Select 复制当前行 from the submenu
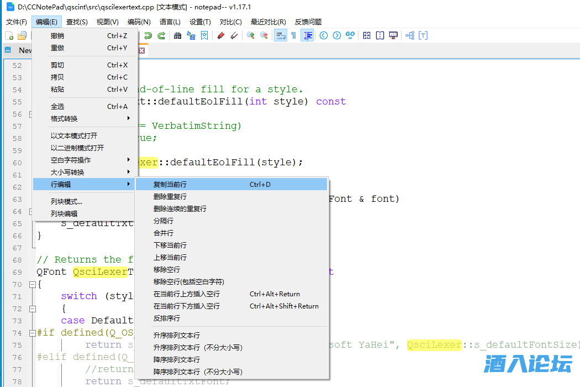This screenshot has height=387, width=580. pos(170,184)
